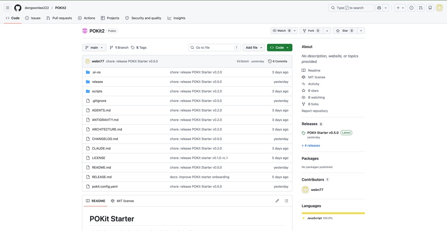Open the issues inbox icon in header
Image resolution: width=447 pixels, height=231 pixels.
tap(411, 8)
